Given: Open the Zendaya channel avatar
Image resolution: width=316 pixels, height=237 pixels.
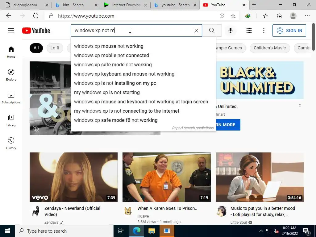Looking at the screenshot, I should coord(36,211).
